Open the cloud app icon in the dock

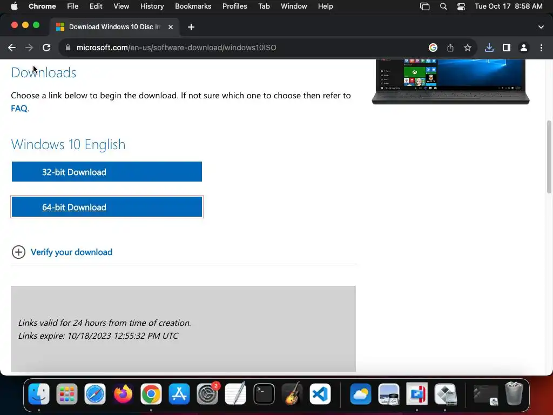click(360, 394)
